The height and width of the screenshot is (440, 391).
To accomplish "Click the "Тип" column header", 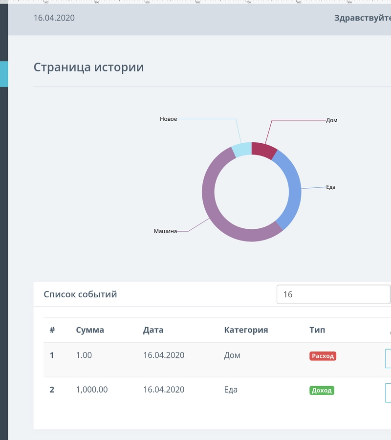I will [317, 330].
